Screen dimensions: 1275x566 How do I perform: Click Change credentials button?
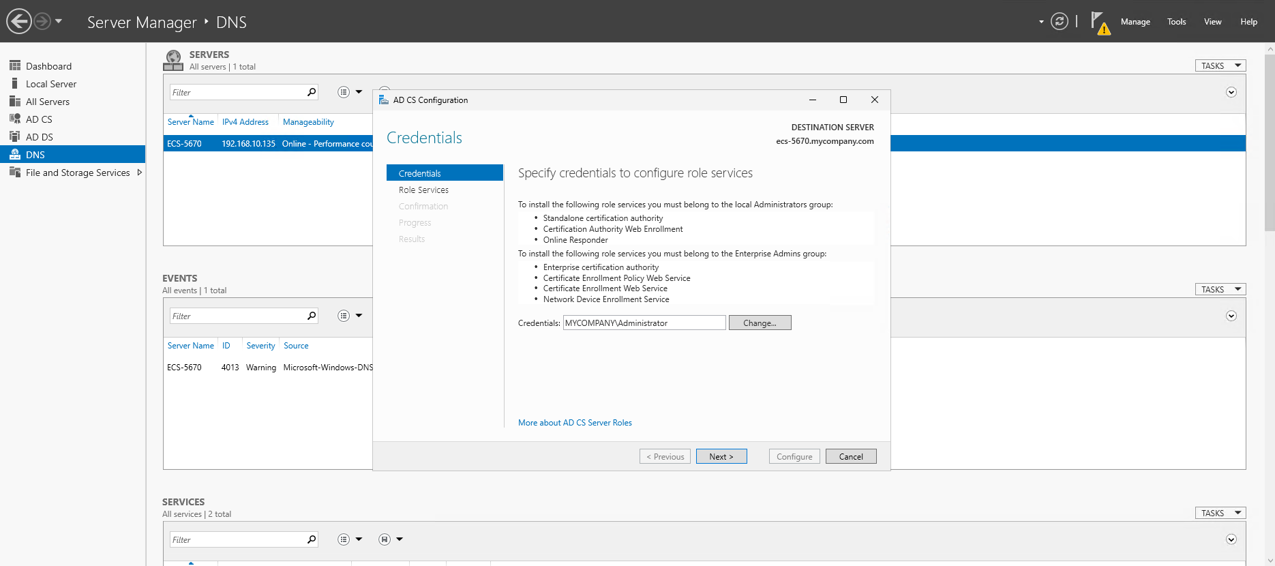tap(760, 323)
